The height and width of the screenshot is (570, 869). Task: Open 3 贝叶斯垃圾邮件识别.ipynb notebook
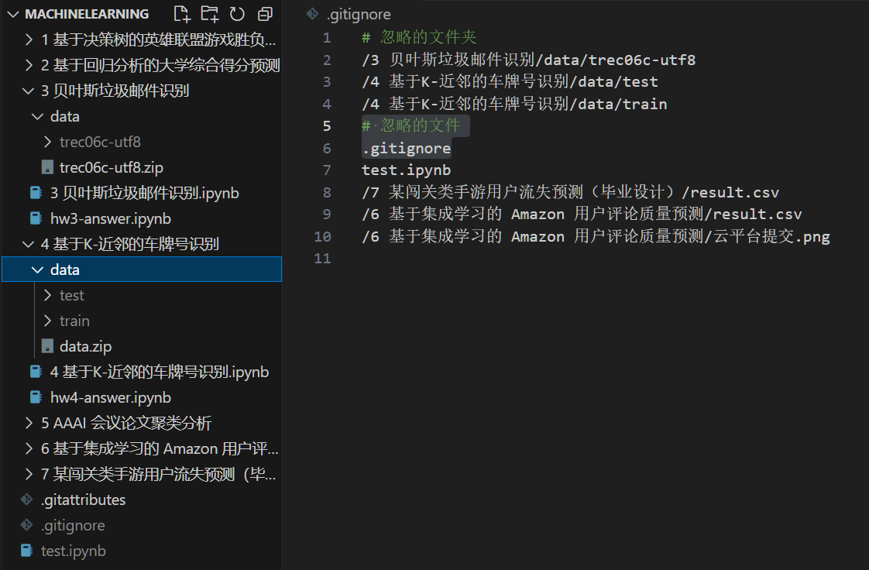[x=145, y=193]
